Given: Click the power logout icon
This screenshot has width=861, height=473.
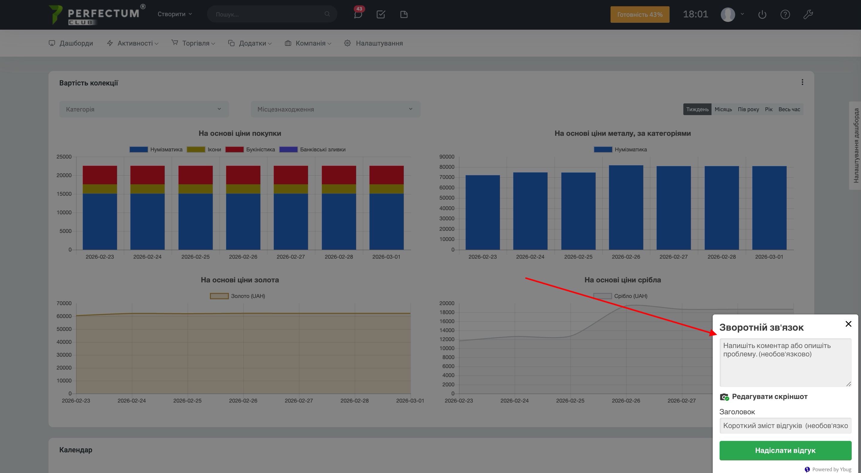Looking at the screenshot, I should point(762,14).
